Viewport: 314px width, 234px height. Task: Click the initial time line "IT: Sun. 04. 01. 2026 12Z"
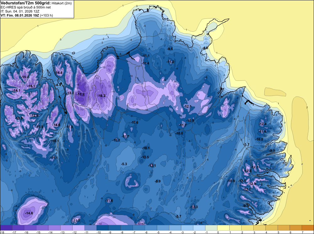pyautogui.click(x=20, y=11)
